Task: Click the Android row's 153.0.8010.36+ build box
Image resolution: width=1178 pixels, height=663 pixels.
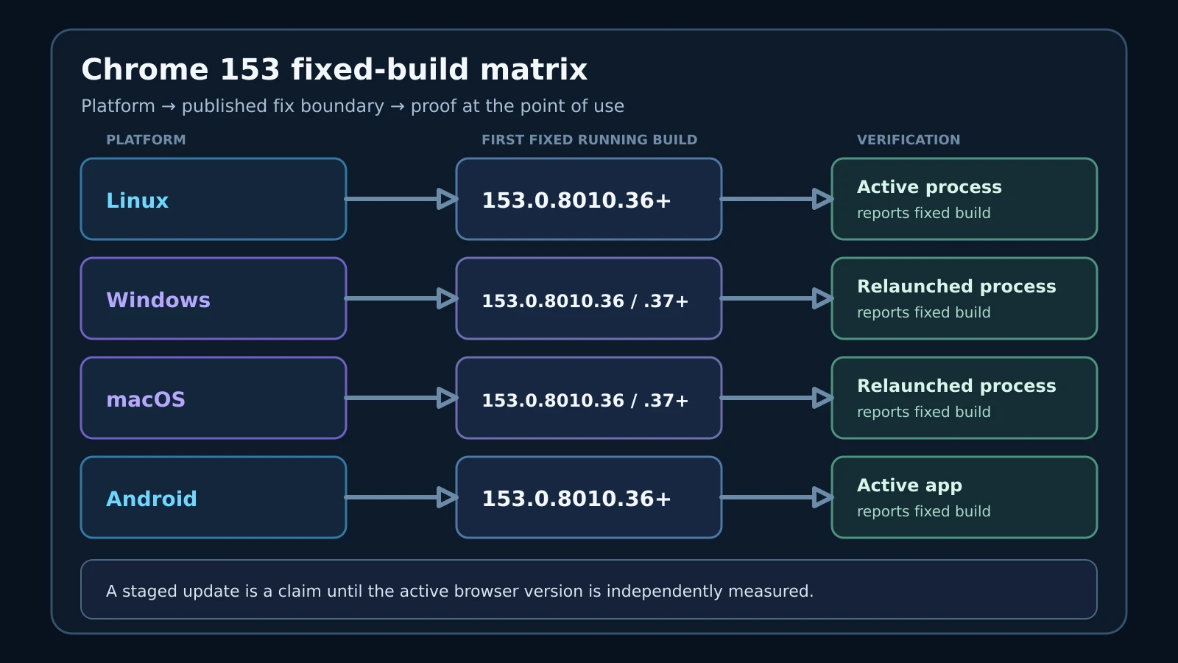Action: pos(589,497)
